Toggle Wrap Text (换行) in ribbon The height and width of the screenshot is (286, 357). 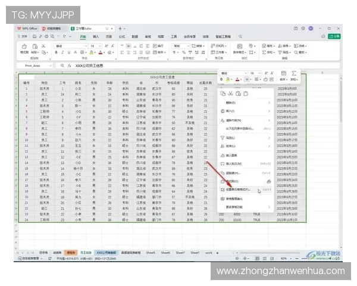[x=158, y=46]
